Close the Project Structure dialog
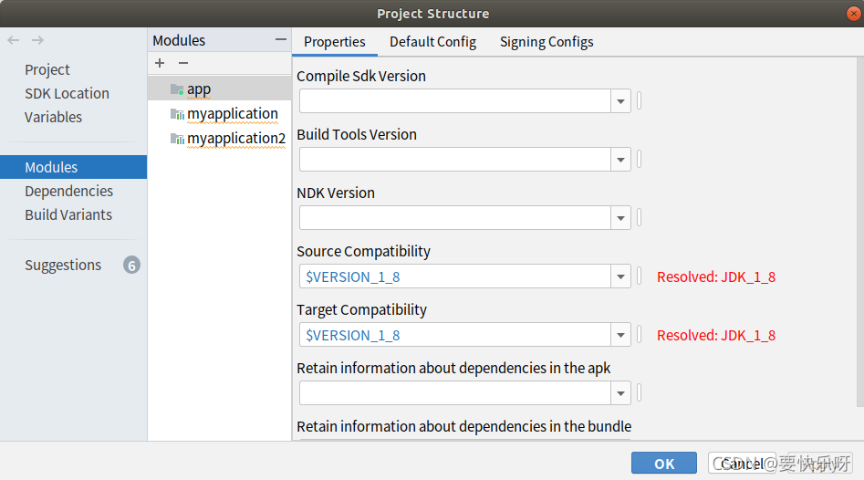Viewport: 864px width, 480px height. (x=850, y=13)
